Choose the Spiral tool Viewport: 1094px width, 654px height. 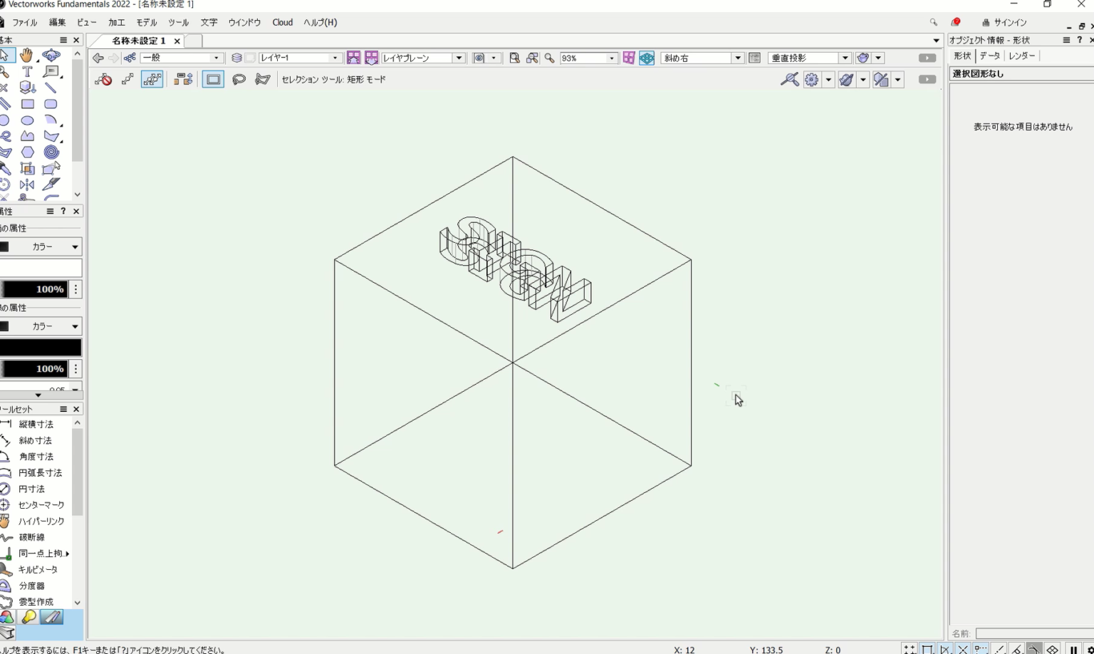point(51,152)
